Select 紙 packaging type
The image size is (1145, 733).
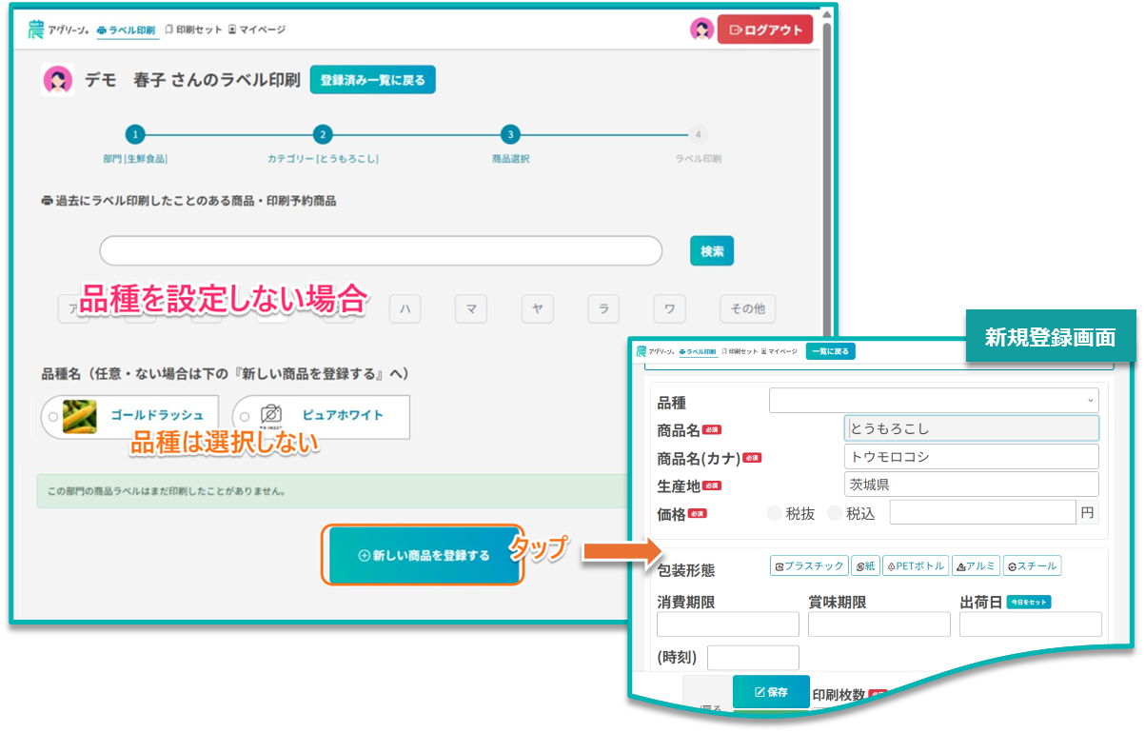[x=865, y=566]
